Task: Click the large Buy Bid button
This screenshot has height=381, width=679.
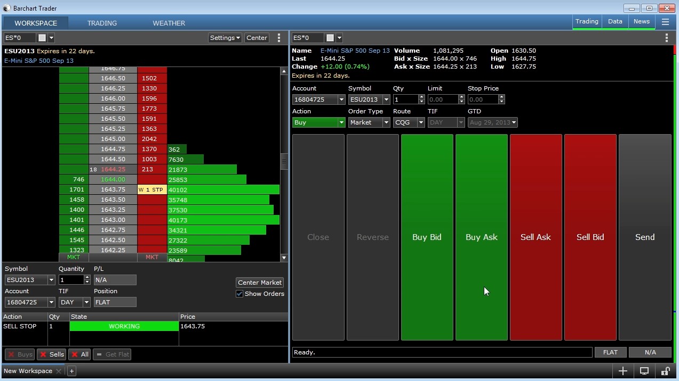Action: pos(427,237)
